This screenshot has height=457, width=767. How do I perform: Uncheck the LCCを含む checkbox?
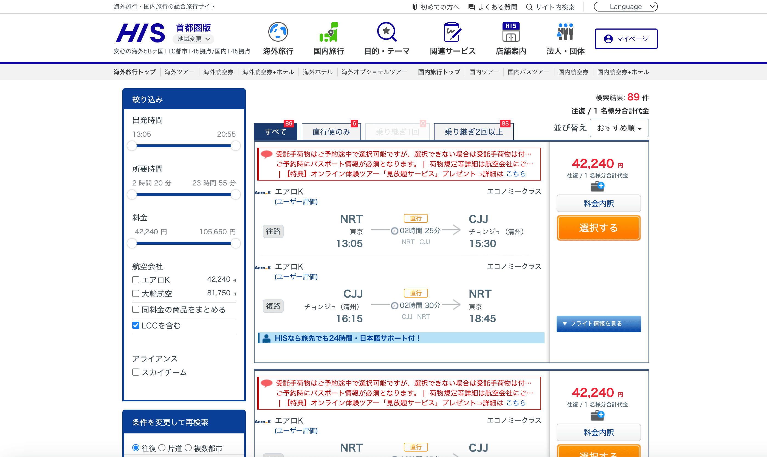[136, 325]
